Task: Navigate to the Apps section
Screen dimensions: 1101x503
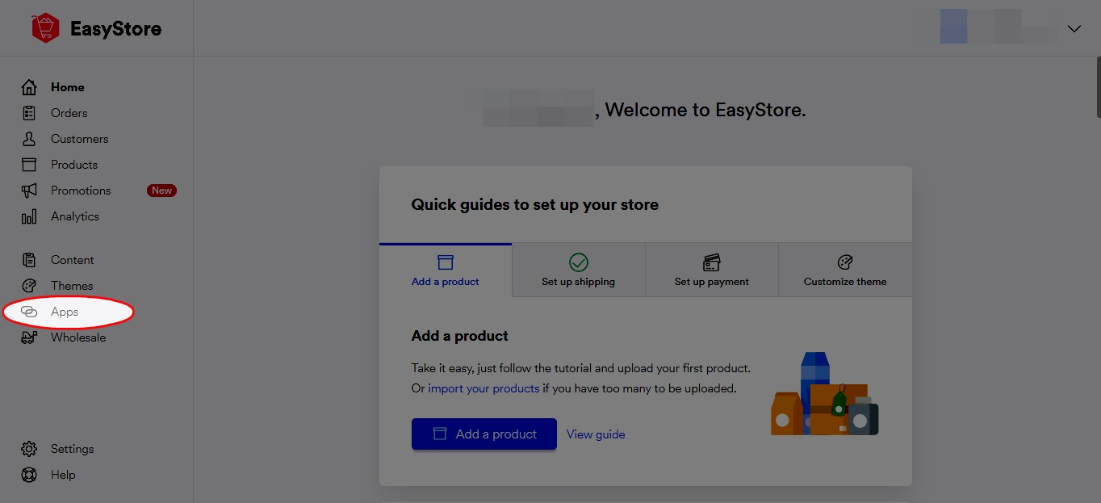Action: click(65, 311)
